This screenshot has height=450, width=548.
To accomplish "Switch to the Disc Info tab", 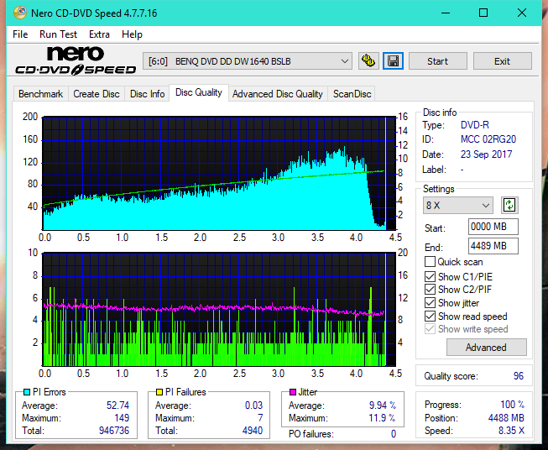I will [x=147, y=94].
